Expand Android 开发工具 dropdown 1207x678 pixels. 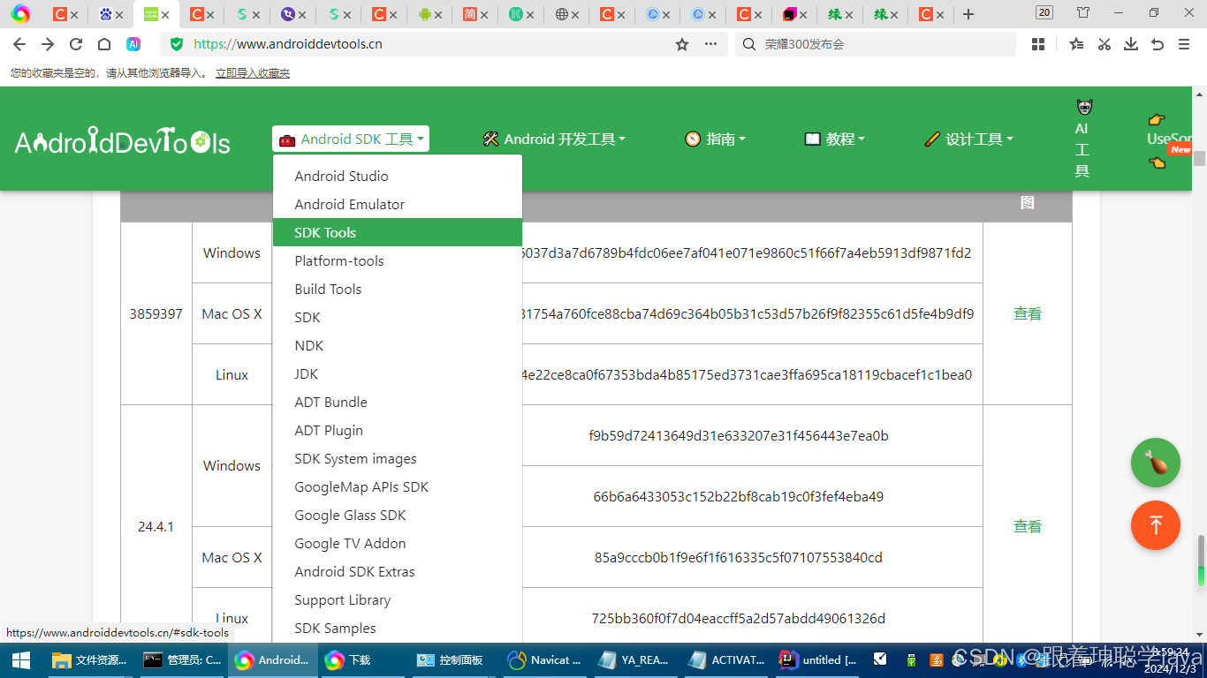(554, 139)
